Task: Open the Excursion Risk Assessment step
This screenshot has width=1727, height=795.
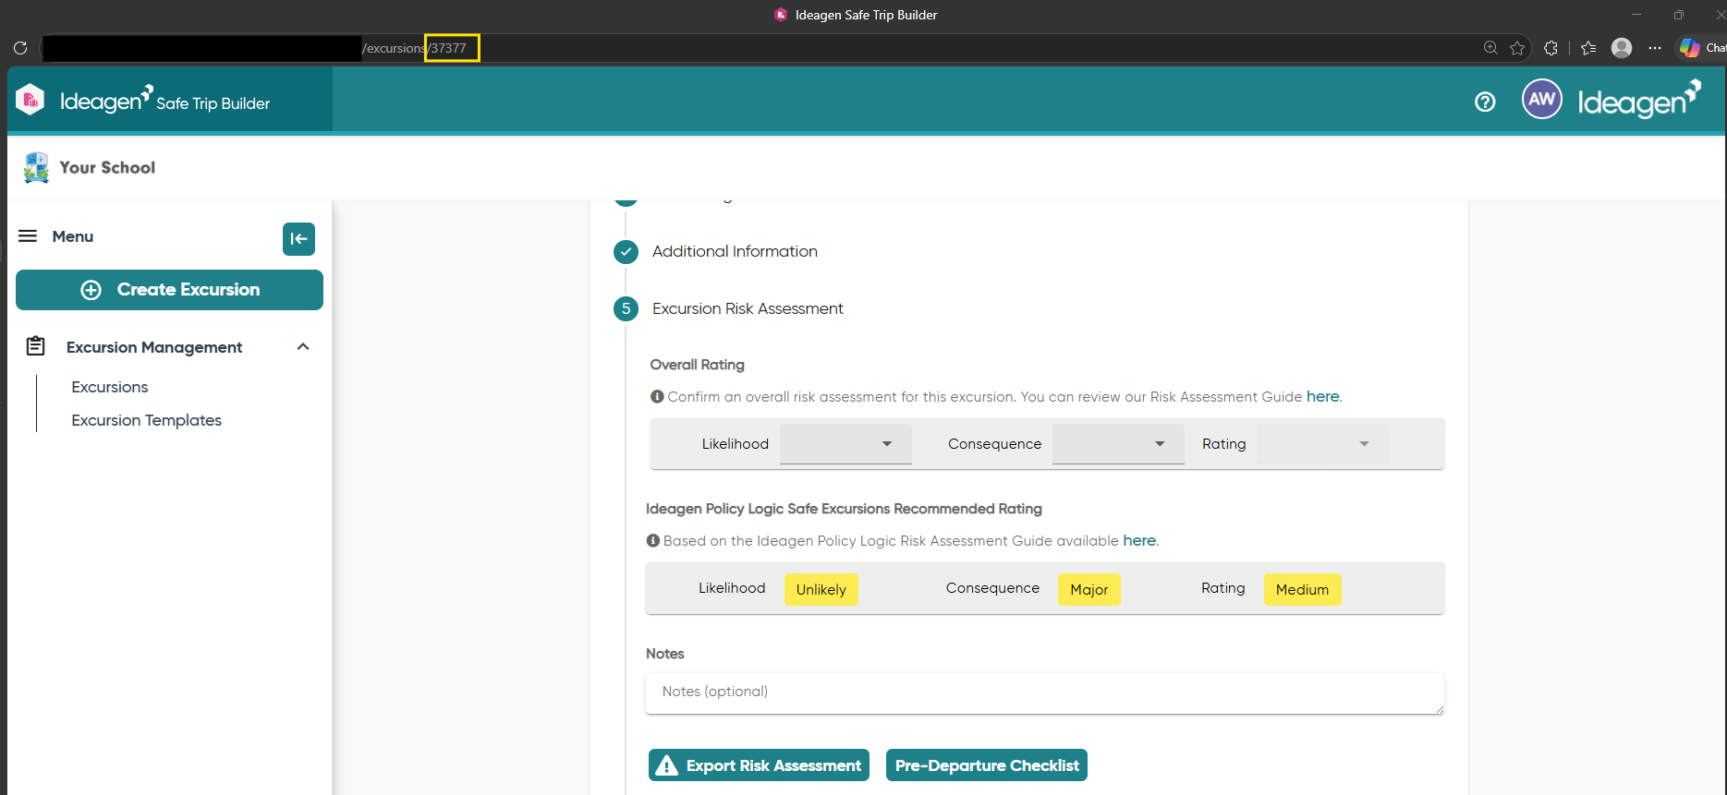Action: [748, 308]
